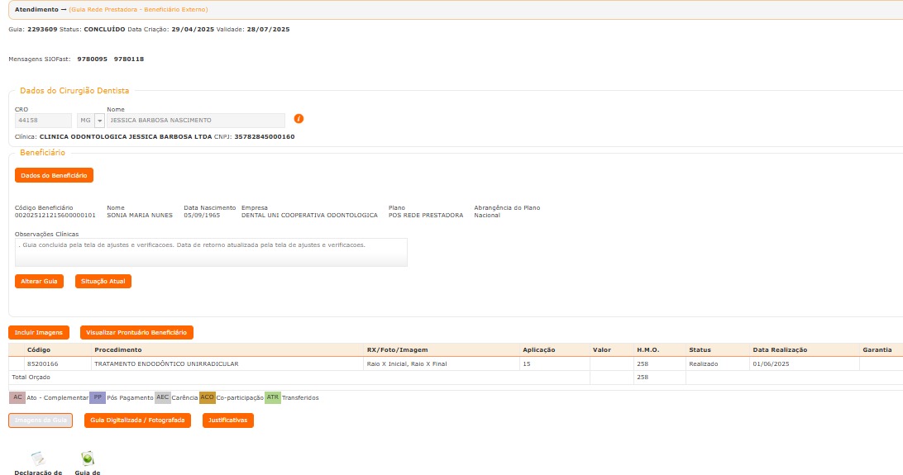The image size is (903, 475).
Task: Click DENTAL UNI COOPERATIVA ODONTOLOGICA text
Action: (310, 215)
